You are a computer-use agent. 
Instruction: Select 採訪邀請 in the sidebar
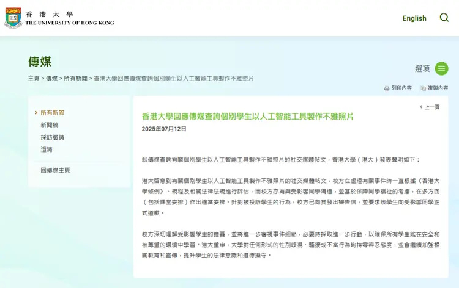pos(53,137)
